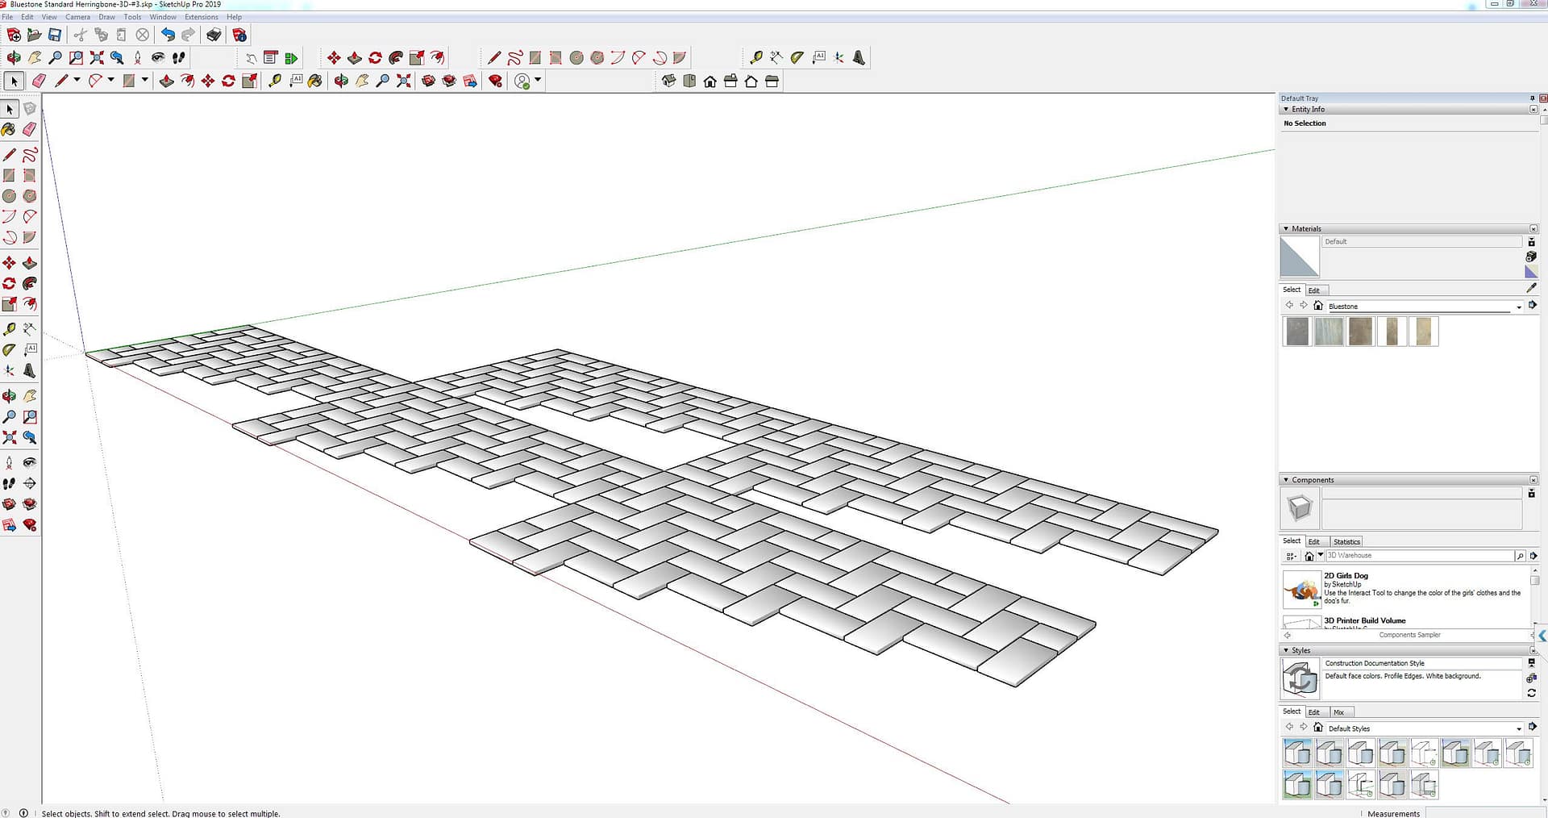Screen dimensions: 1548x818
Task: Click the Save floppy disk icon
Action: click(55, 35)
